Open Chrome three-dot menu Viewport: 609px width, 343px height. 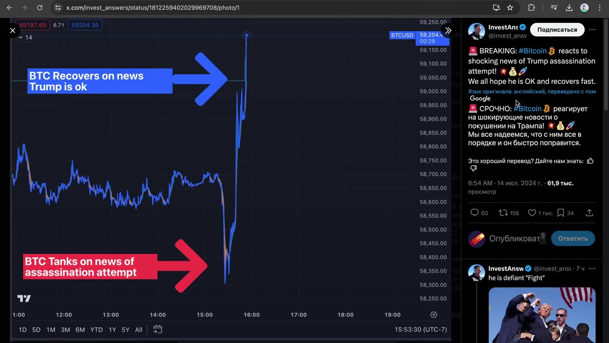pos(599,8)
